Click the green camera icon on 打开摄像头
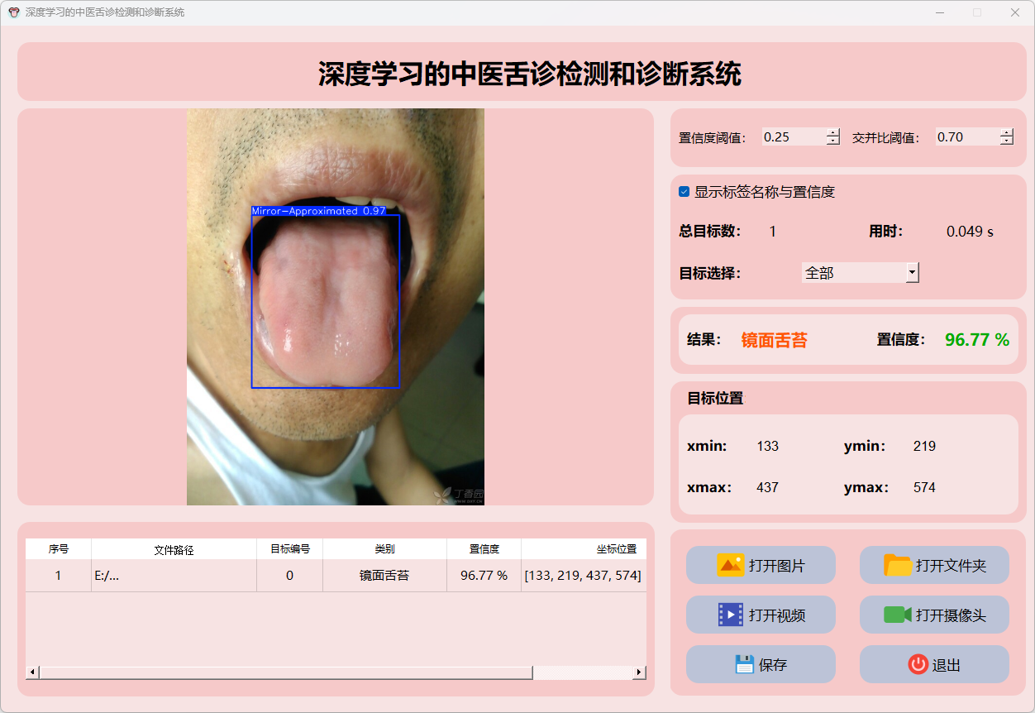Image resolution: width=1035 pixels, height=713 pixels. (x=897, y=615)
